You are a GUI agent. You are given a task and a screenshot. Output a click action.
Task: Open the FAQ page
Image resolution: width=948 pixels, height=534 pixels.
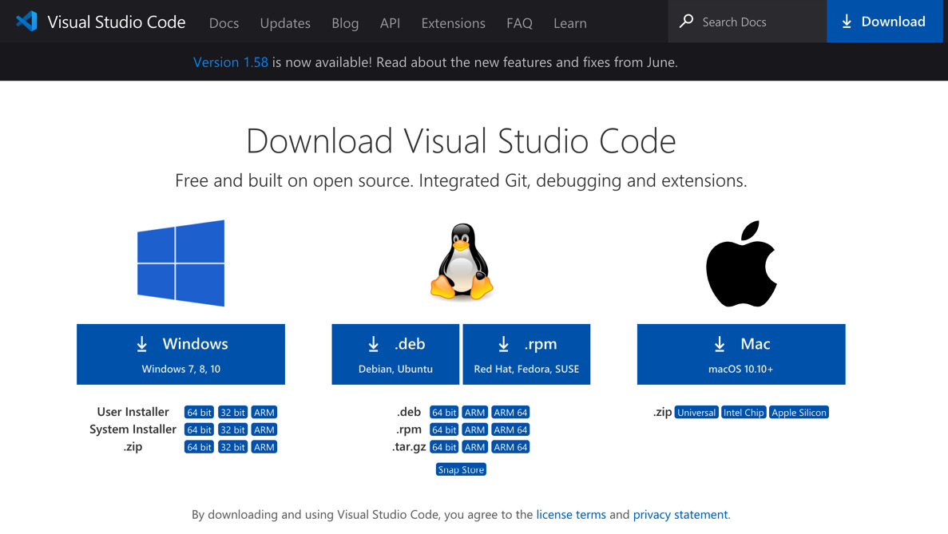[x=519, y=23]
